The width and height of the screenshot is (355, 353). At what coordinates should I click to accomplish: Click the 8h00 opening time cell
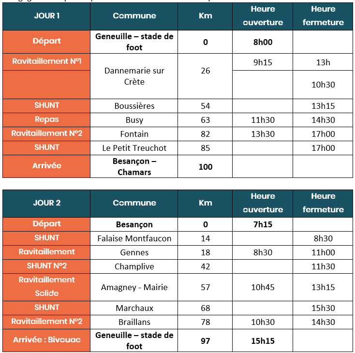point(263,42)
